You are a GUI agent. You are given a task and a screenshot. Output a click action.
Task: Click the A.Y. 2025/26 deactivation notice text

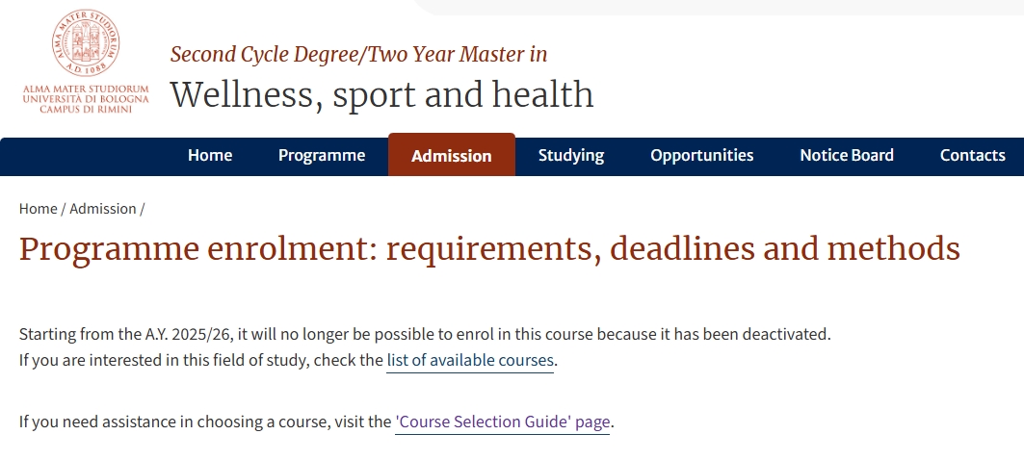point(425,334)
